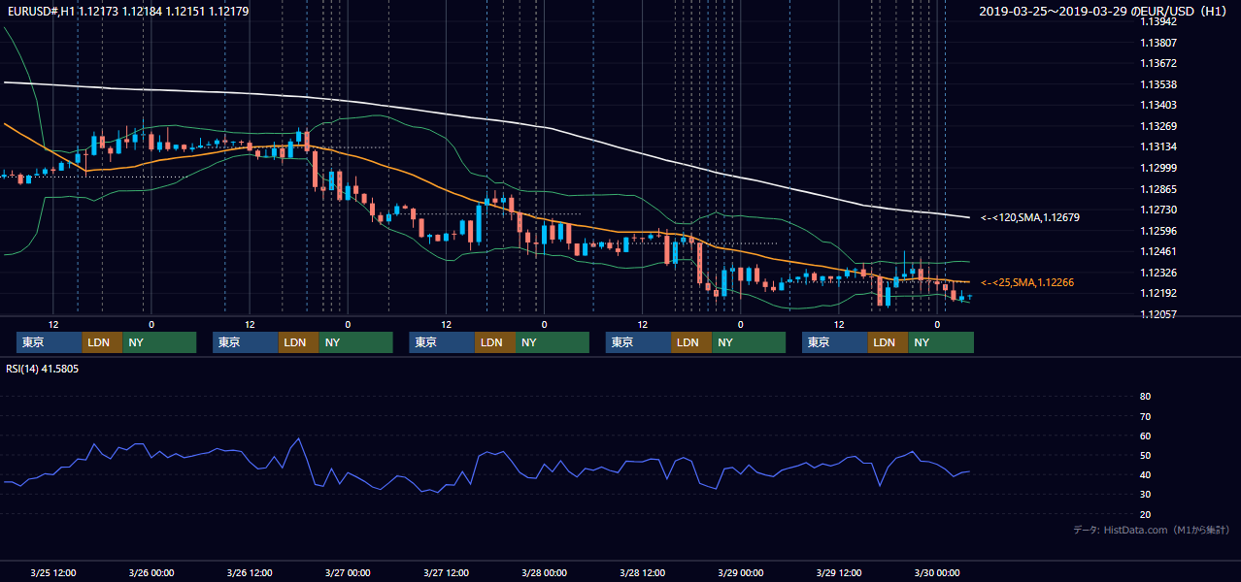This screenshot has height=582, width=1241.
Task: Click price axis label 1.13538
Action: coord(1158,84)
